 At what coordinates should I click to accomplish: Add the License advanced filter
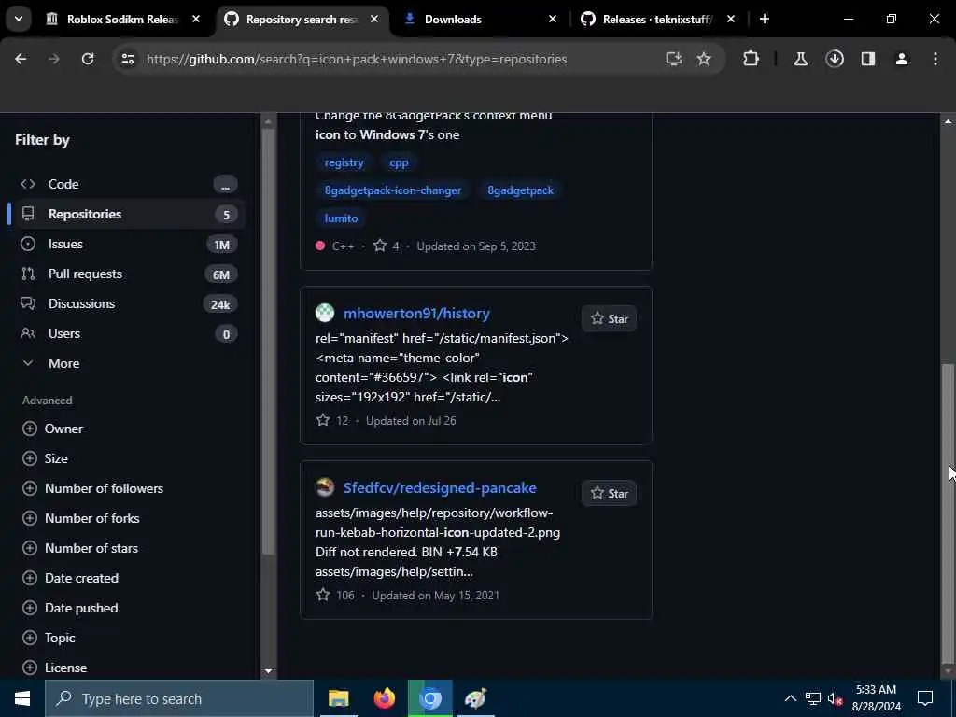(55, 668)
